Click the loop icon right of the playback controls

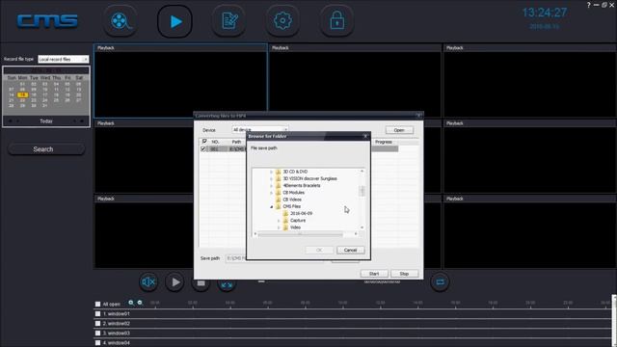(x=440, y=282)
